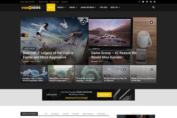177x118 pixels.
Task: Open Mass Effect 4 Dreams title link
Action: click(60, 79)
